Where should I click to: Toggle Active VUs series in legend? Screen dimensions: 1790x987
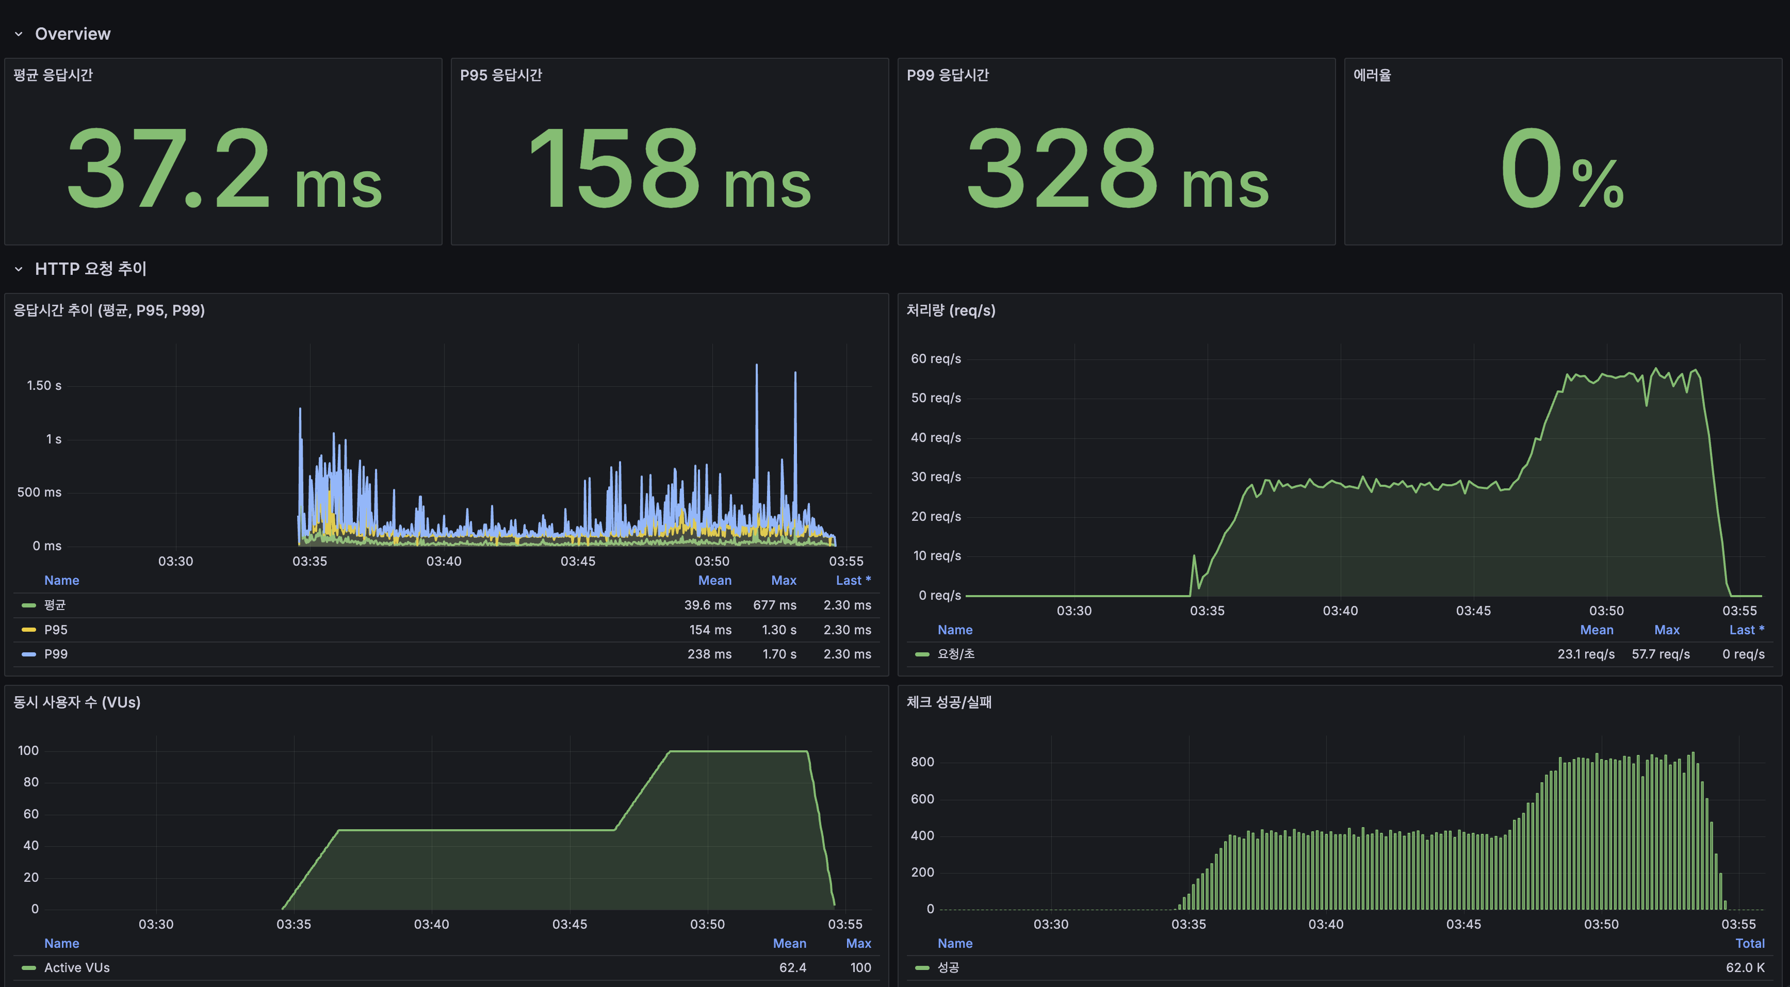tap(76, 967)
